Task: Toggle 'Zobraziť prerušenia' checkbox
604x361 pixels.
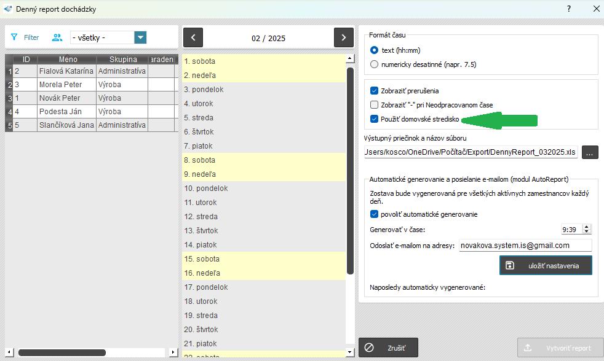Action: coord(374,91)
